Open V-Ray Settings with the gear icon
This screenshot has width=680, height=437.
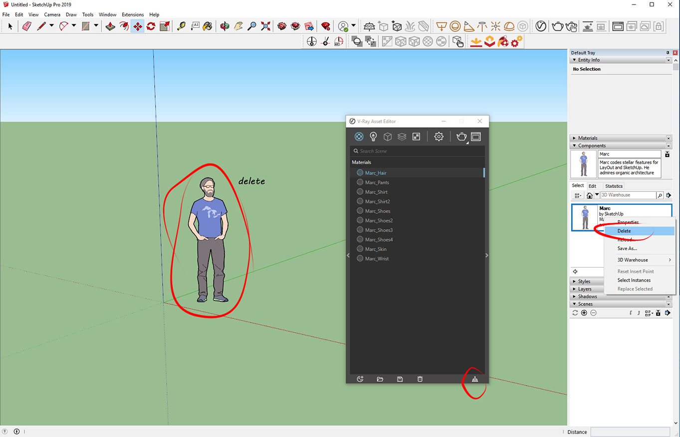coord(439,136)
